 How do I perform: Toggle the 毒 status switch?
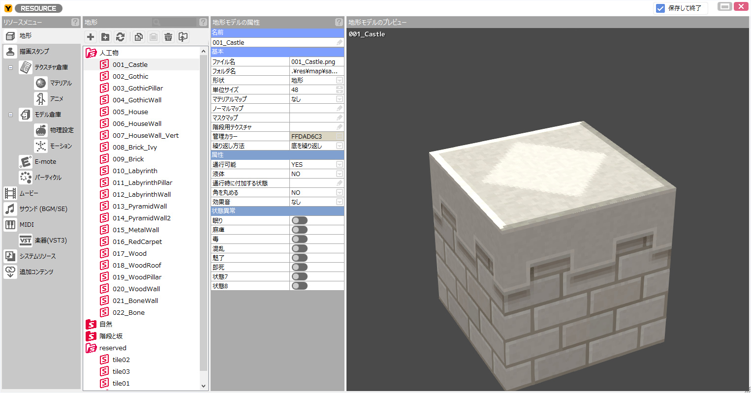299,240
